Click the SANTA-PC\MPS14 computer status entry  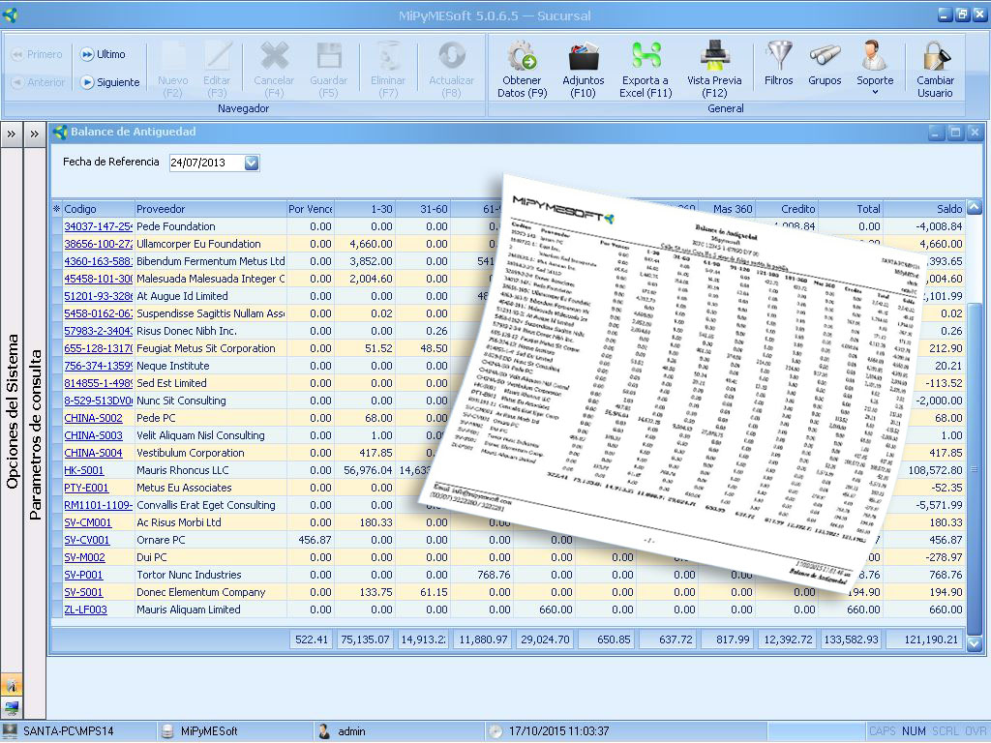(x=59, y=731)
